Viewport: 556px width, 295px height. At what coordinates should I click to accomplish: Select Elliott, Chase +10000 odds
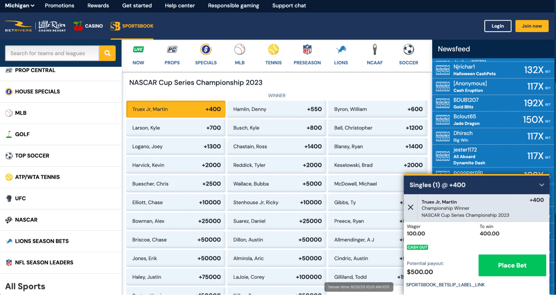point(176,202)
